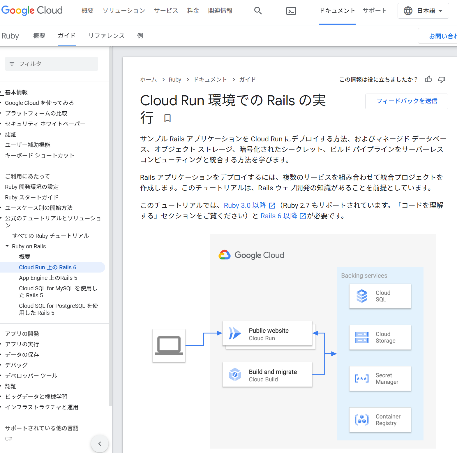Click the laptop icon in diagram

pyautogui.click(x=169, y=345)
